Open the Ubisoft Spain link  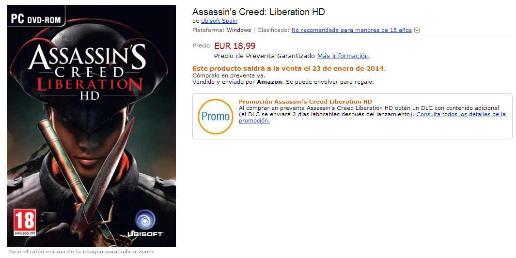[219, 21]
